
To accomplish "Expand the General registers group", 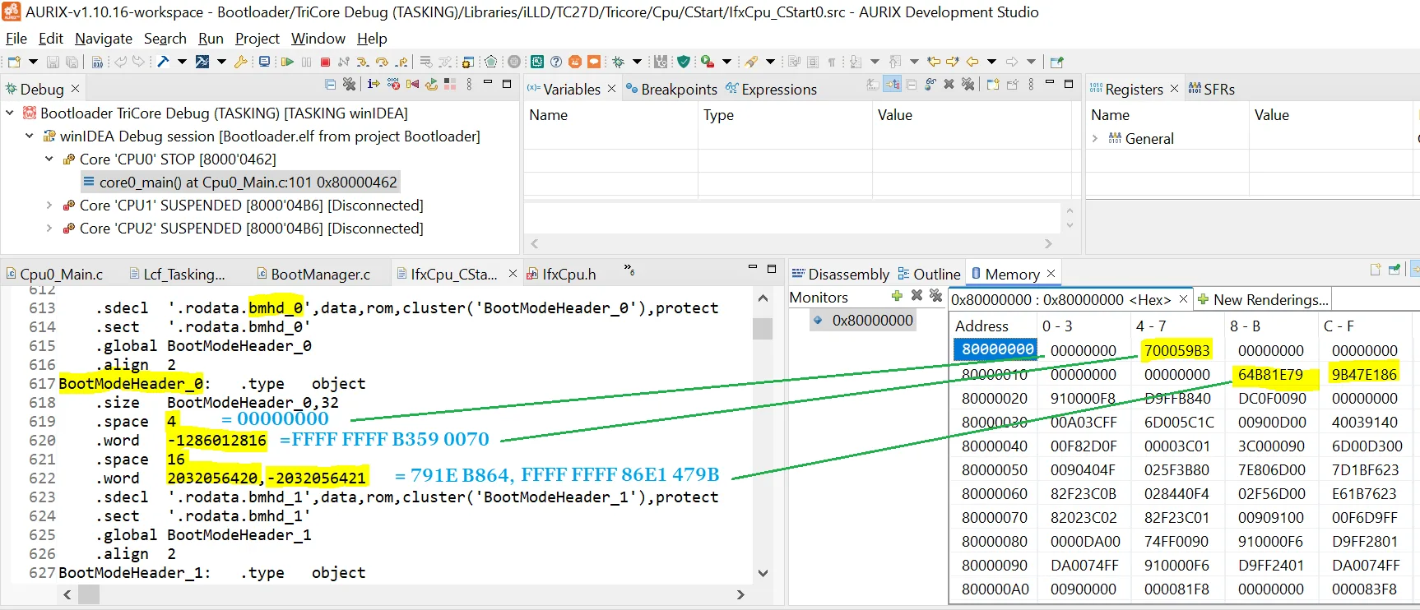I will click(1095, 139).
